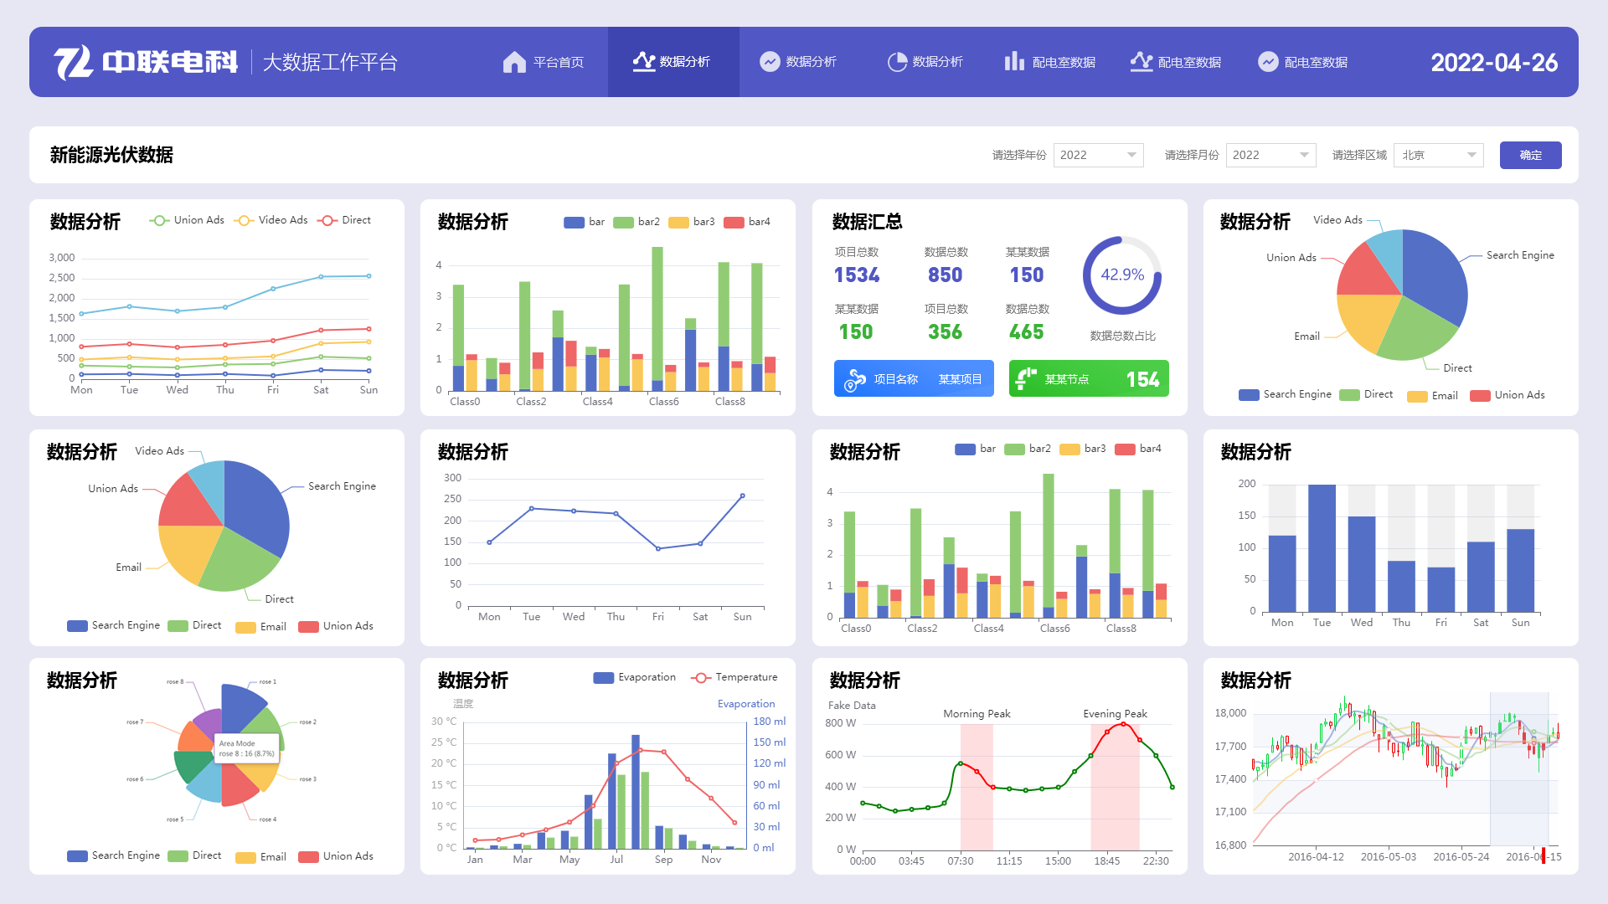Viewport: 1608px width, 904px height.
Task: Click the 新能源光伏数据 heading
Action: tap(111, 155)
